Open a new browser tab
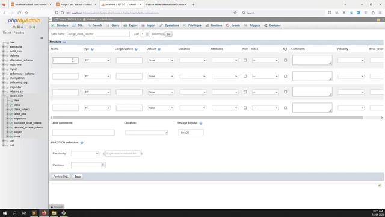 (193, 4)
